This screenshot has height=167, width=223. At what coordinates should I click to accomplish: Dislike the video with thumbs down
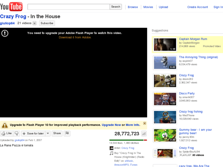pyautogui.click(x=17, y=134)
